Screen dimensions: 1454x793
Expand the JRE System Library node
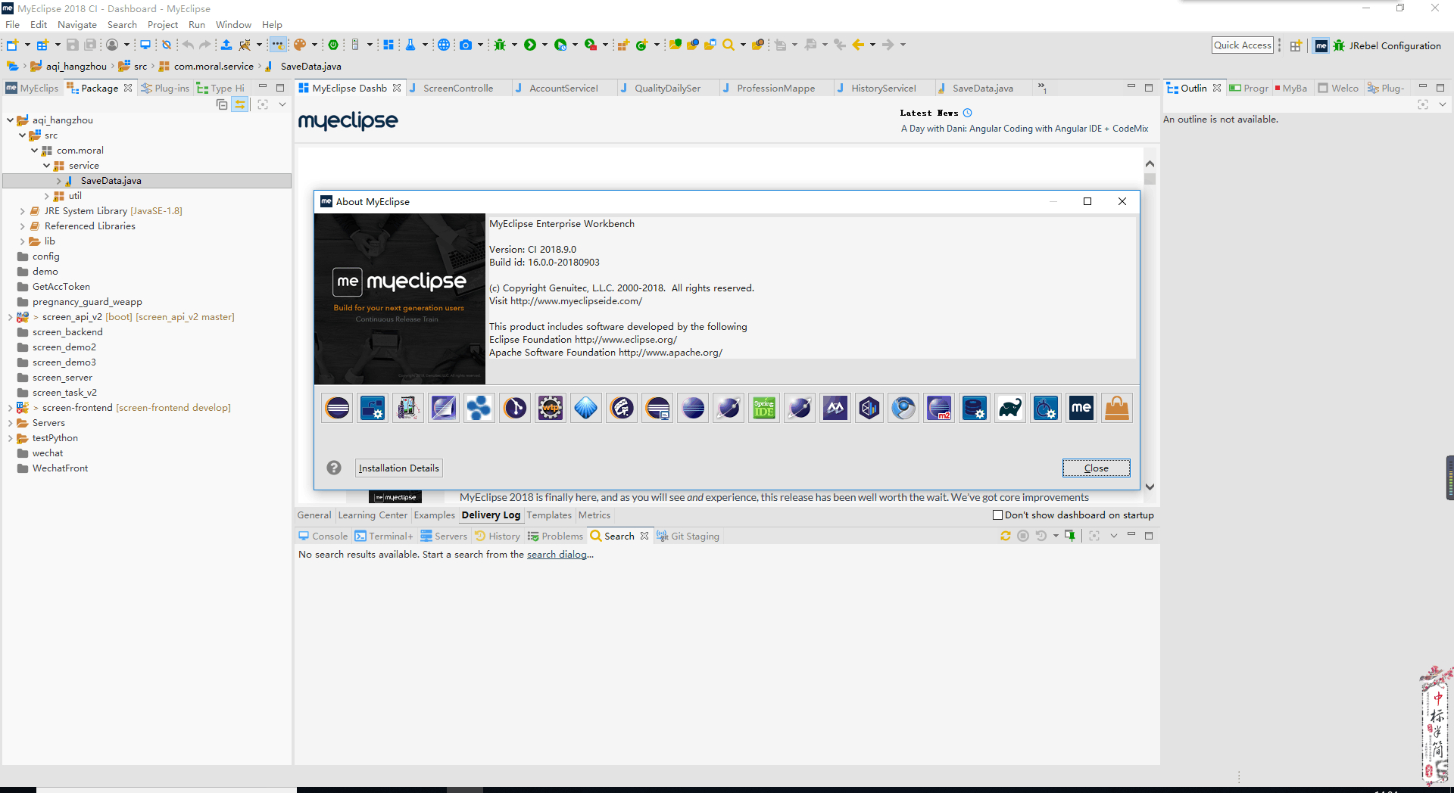22,211
